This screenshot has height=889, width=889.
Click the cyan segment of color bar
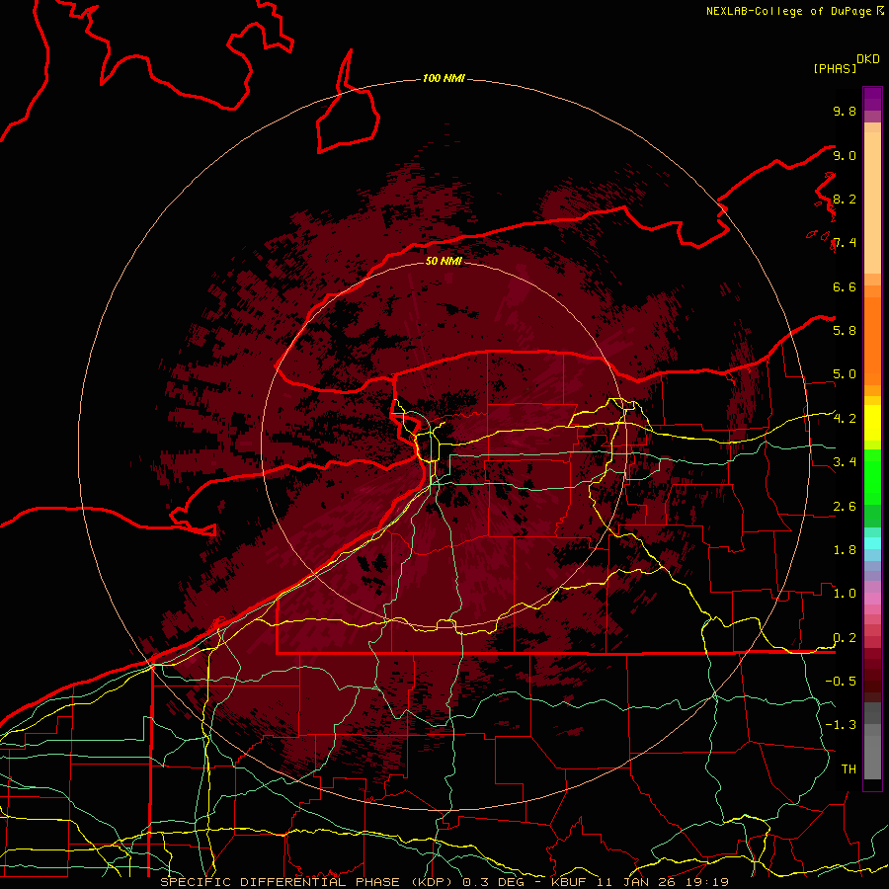(x=872, y=542)
